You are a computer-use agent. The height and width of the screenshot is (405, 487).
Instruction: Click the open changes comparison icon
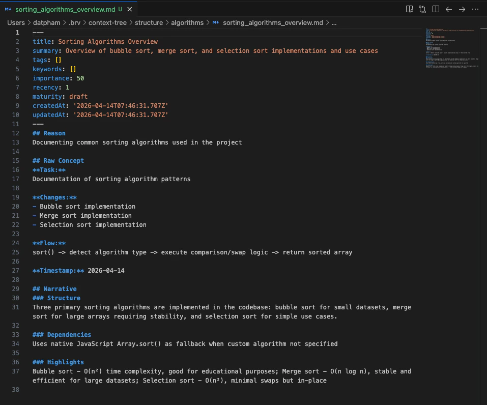[x=423, y=9]
